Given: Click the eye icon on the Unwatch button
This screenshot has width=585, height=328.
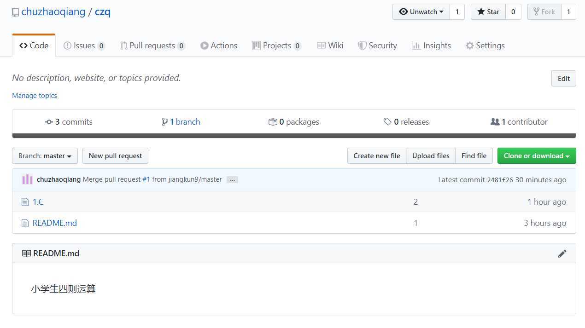Looking at the screenshot, I should click(404, 12).
